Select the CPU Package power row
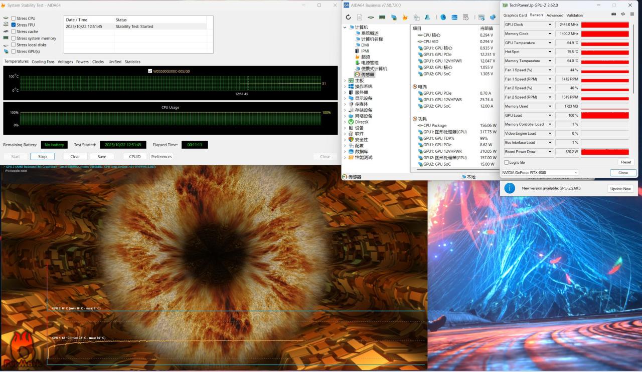 [x=457, y=126]
